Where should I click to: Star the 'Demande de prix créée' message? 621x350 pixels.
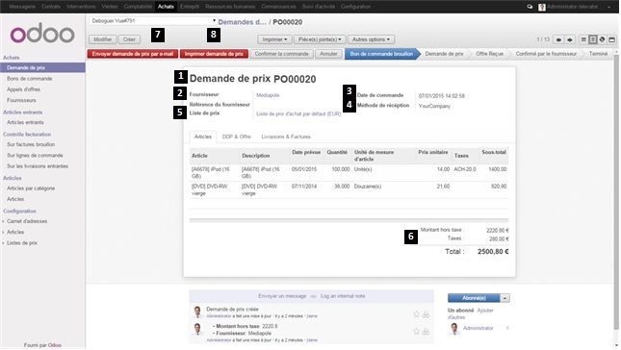(416, 314)
